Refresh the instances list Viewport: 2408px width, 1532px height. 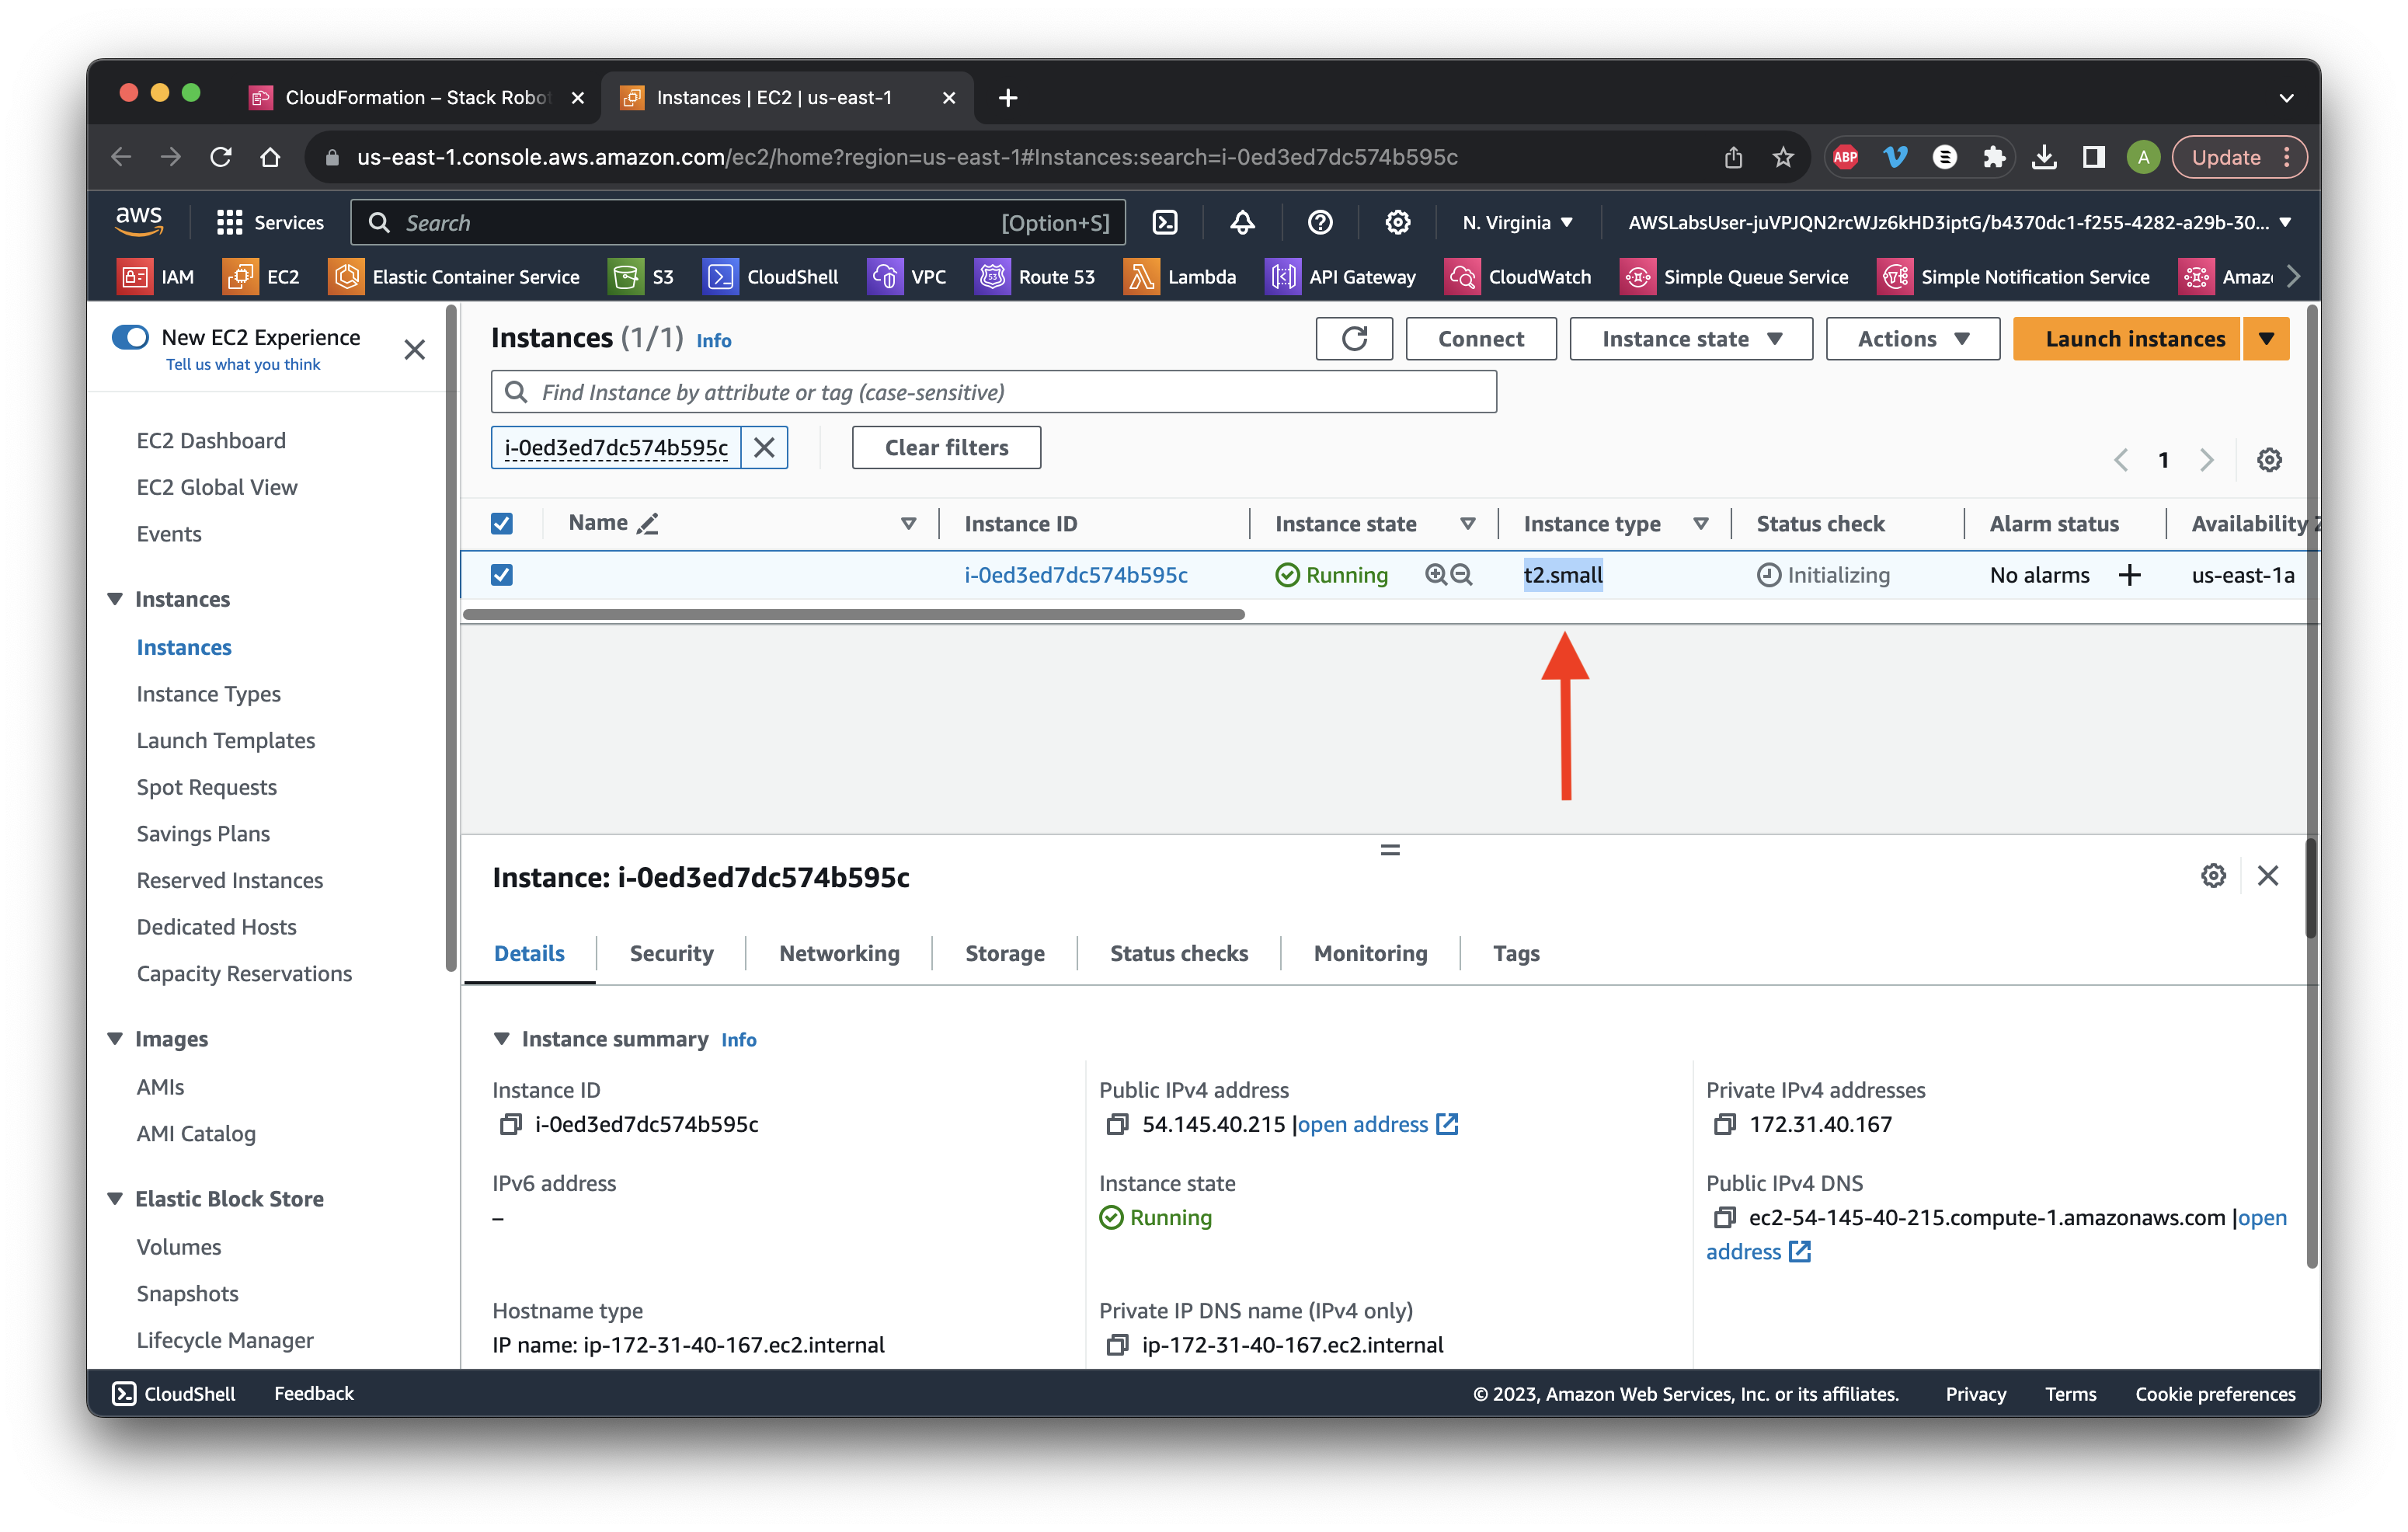[x=1354, y=339]
